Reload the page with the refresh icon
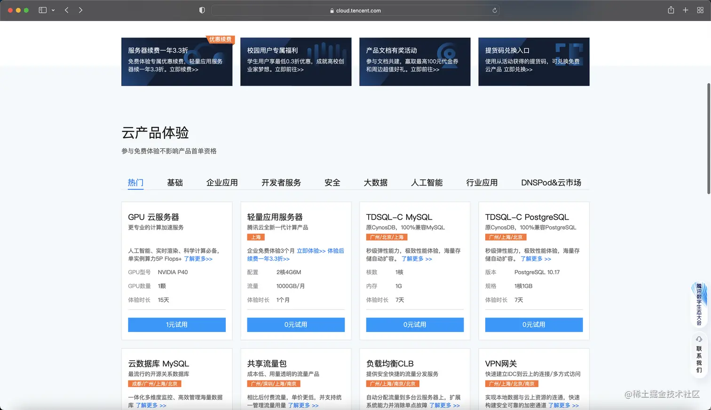Image resolution: width=711 pixels, height=410 pixels. pos(494,10)
